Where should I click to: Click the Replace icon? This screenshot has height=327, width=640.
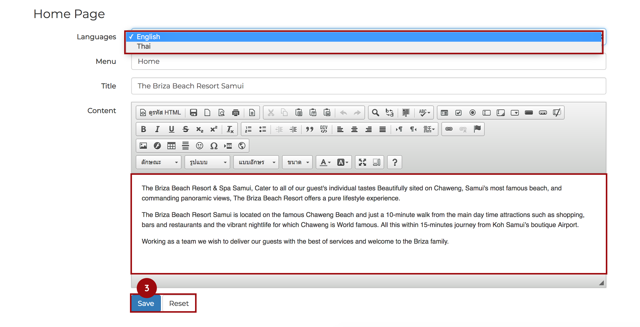pos(390,113)
